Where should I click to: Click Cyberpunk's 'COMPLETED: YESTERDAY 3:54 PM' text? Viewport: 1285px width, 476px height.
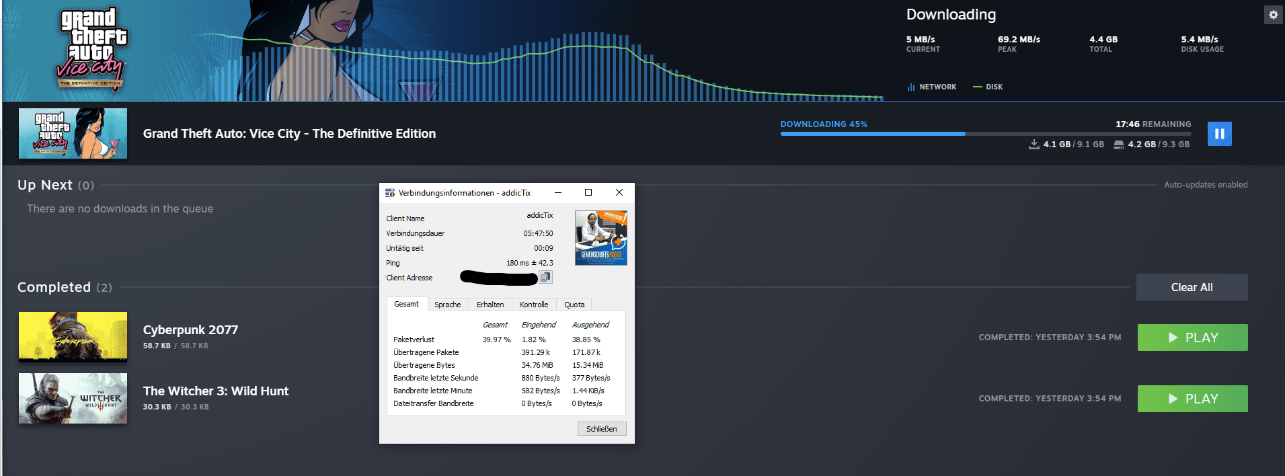pyautogui.click(x=1050, y=338)
